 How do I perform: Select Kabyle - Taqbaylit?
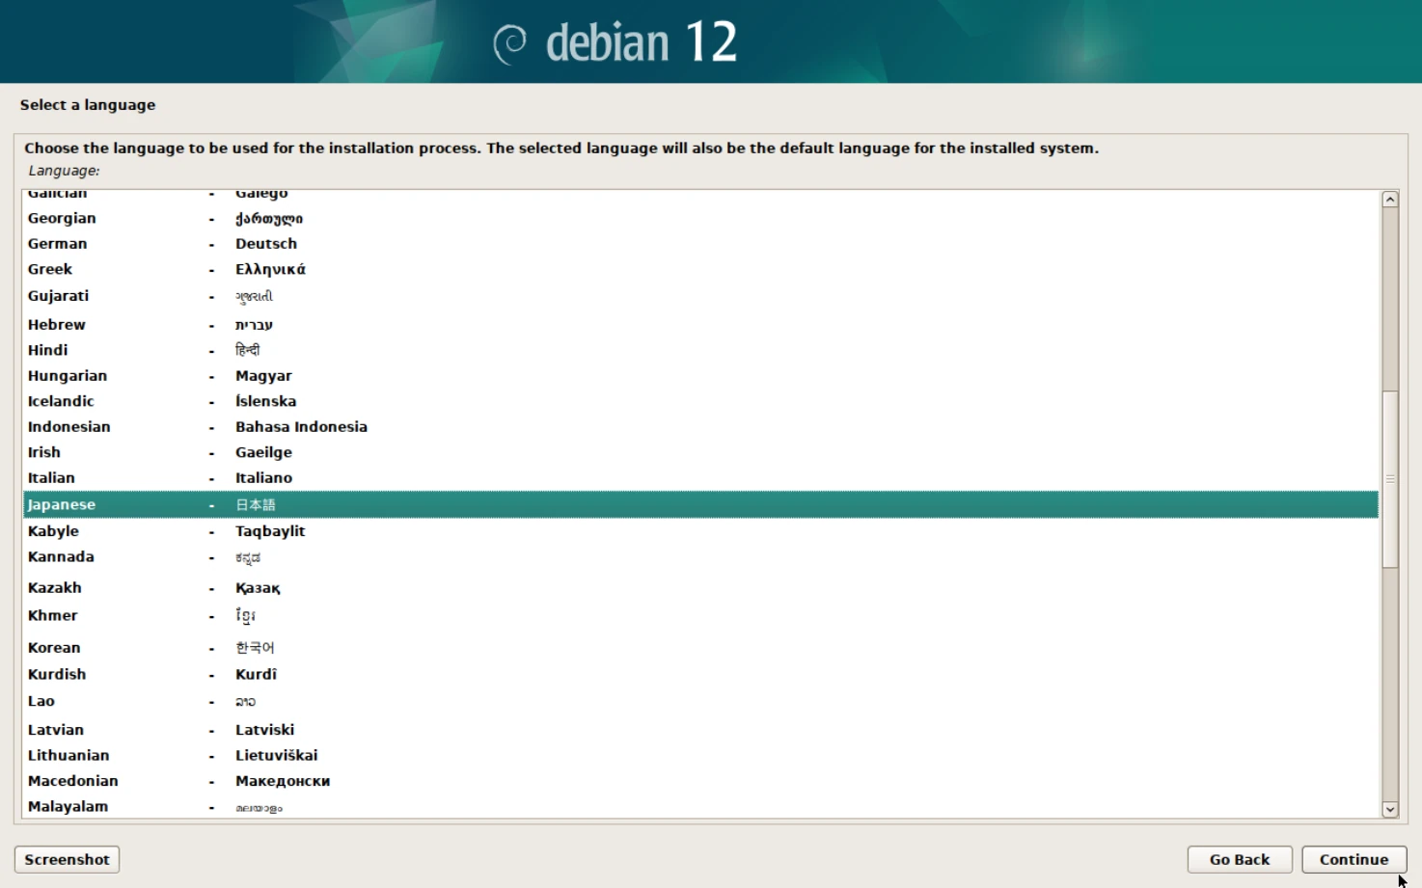pos(700,531)
